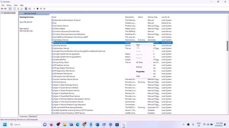Sort by the Log On As column header
The width and height of the screenshot is (229, 128).
pos(165,17)
